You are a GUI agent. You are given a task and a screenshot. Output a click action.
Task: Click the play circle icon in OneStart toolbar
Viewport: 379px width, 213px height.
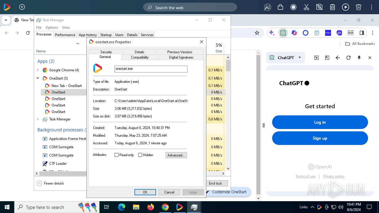[346, 7]
